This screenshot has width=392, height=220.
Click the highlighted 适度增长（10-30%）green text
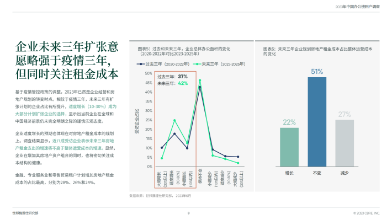coord(88,106)
